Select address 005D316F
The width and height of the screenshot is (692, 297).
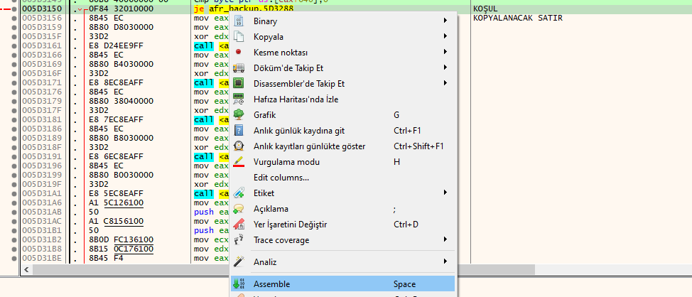pos(42,73)
